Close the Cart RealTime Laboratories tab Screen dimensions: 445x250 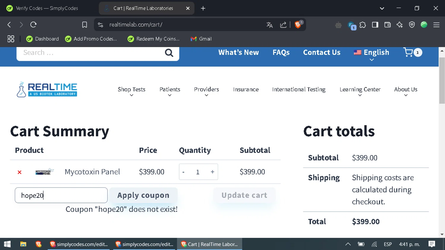pos(188,8)
